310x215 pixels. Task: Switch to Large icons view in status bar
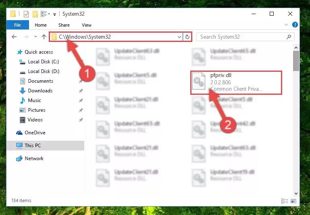[x=293, y=201]
